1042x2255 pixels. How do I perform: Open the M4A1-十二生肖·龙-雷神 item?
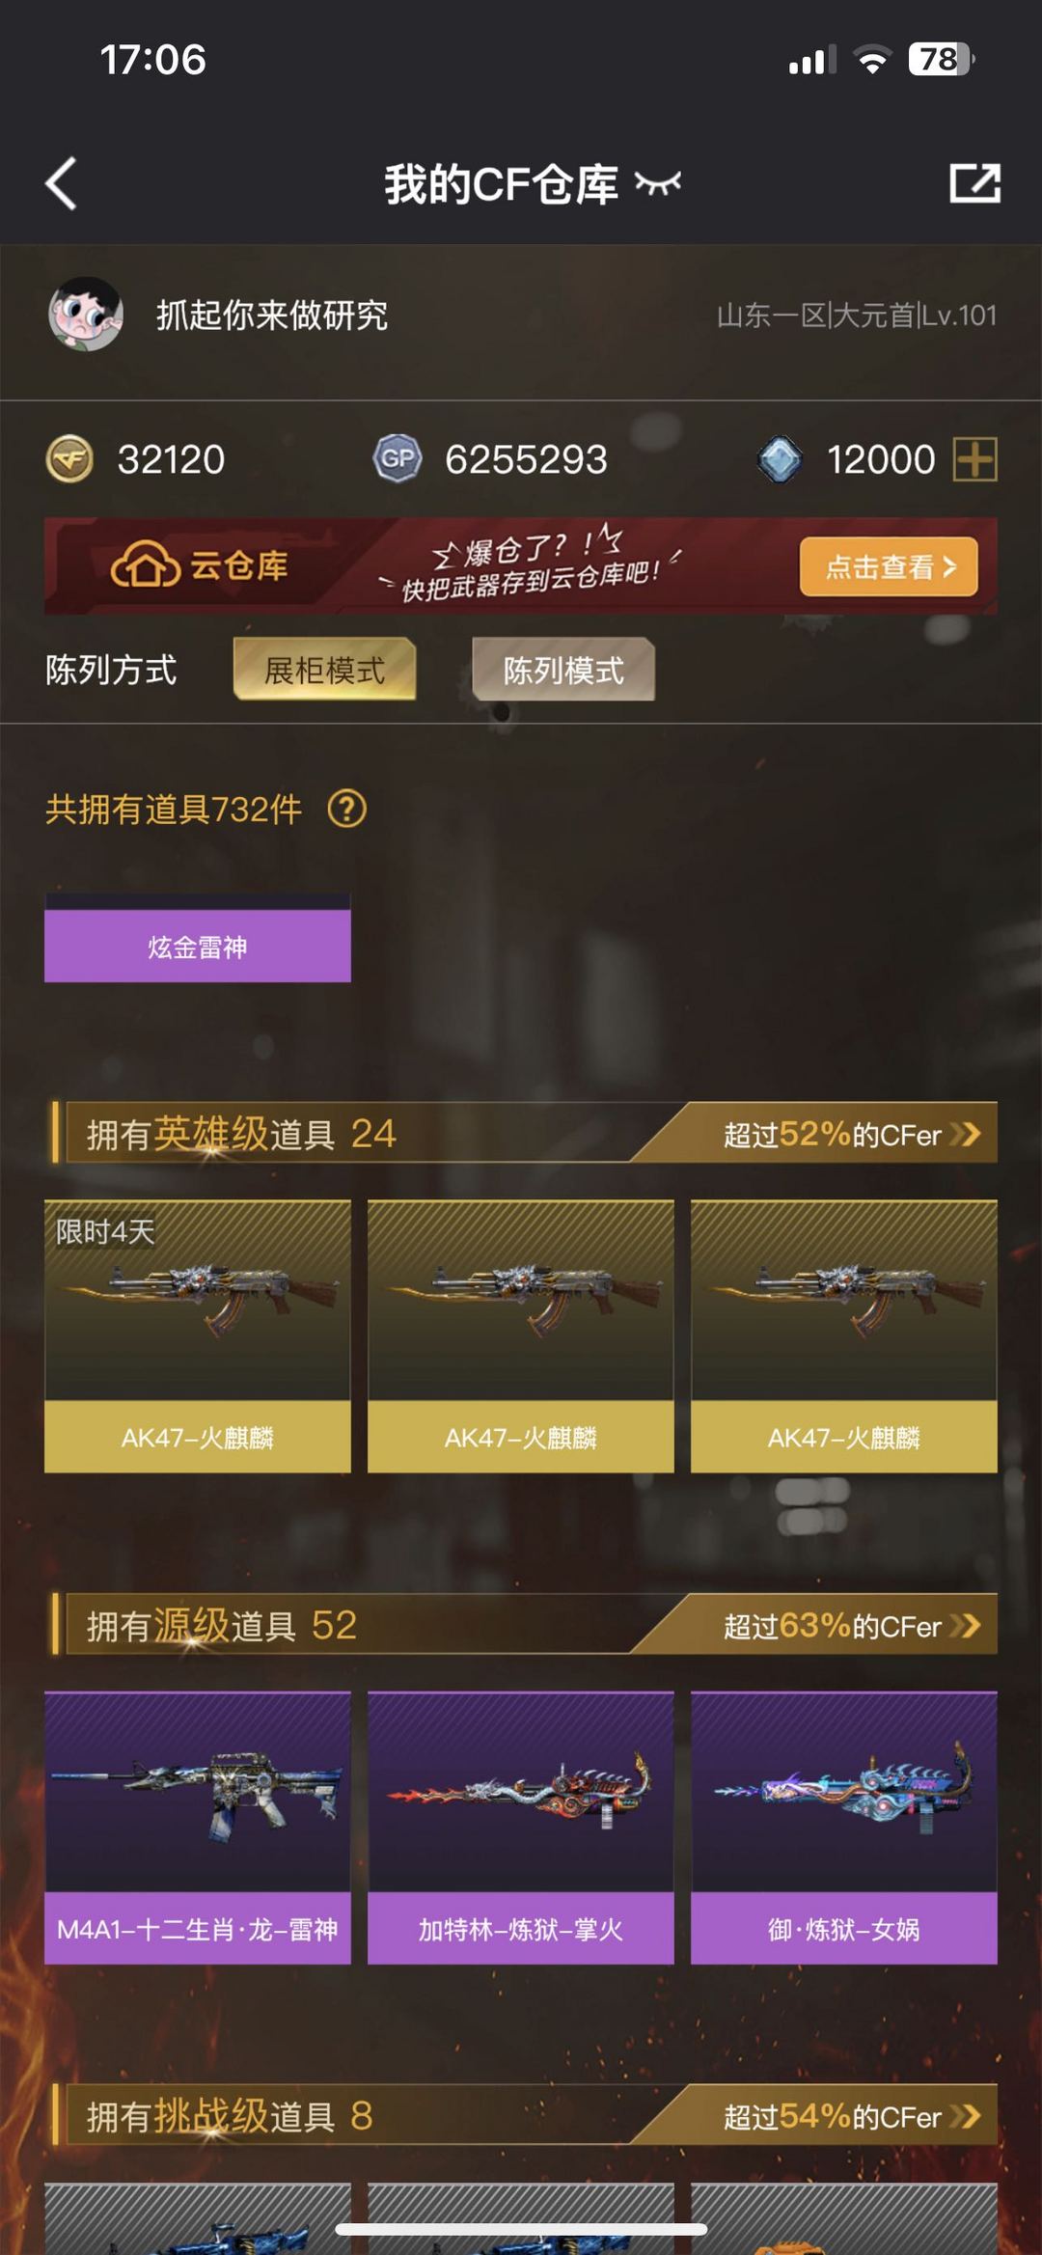(198, 1828)
